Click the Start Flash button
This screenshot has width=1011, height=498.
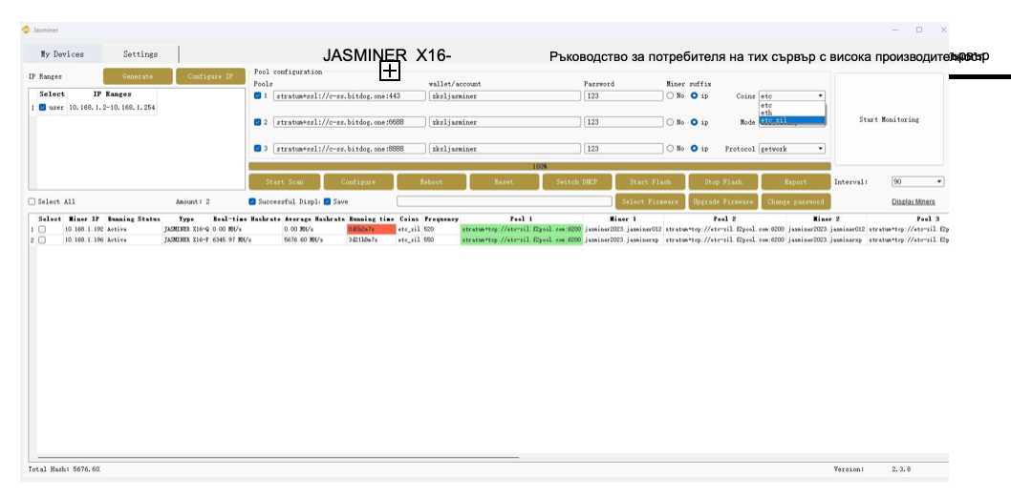click(650, 182)
